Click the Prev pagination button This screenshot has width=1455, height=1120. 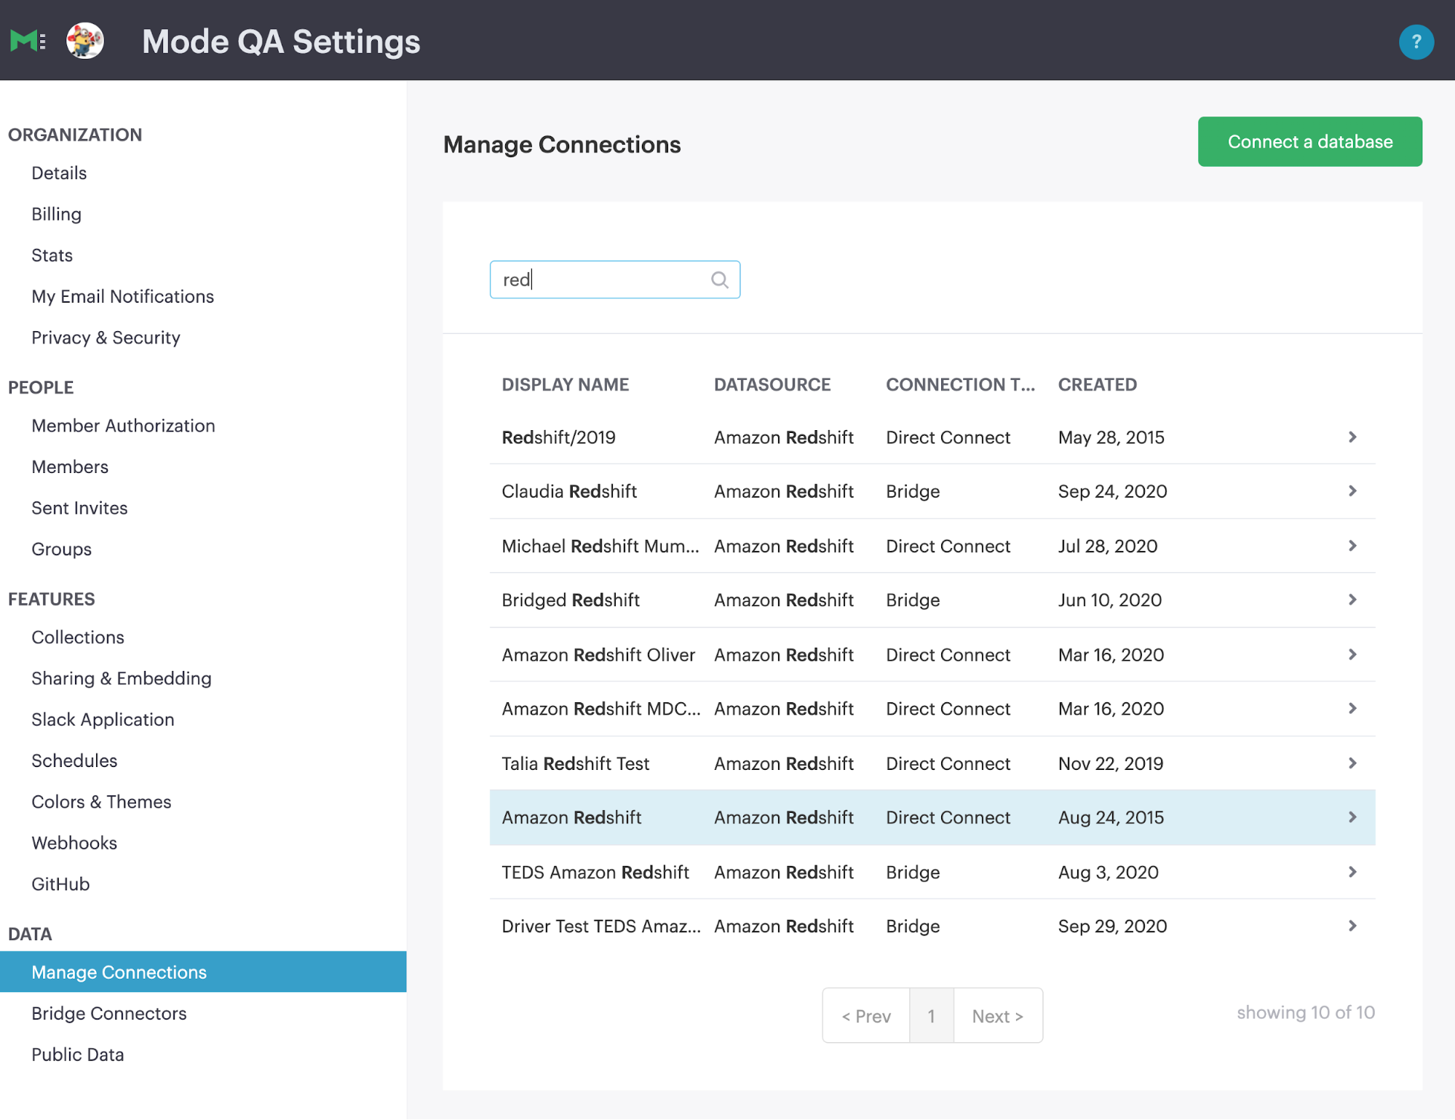866,1016
